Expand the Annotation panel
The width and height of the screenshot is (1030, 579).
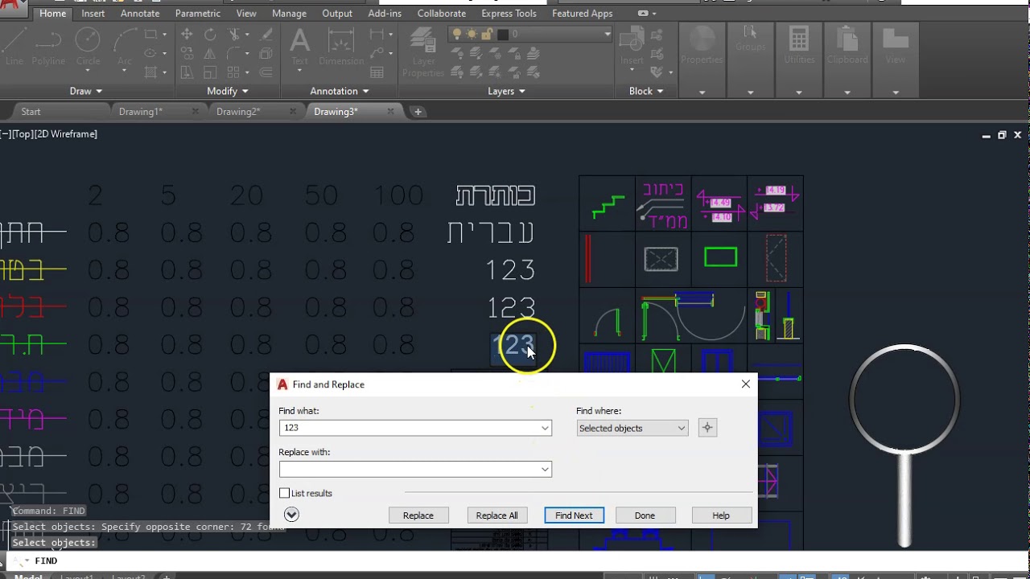(340, 91)
